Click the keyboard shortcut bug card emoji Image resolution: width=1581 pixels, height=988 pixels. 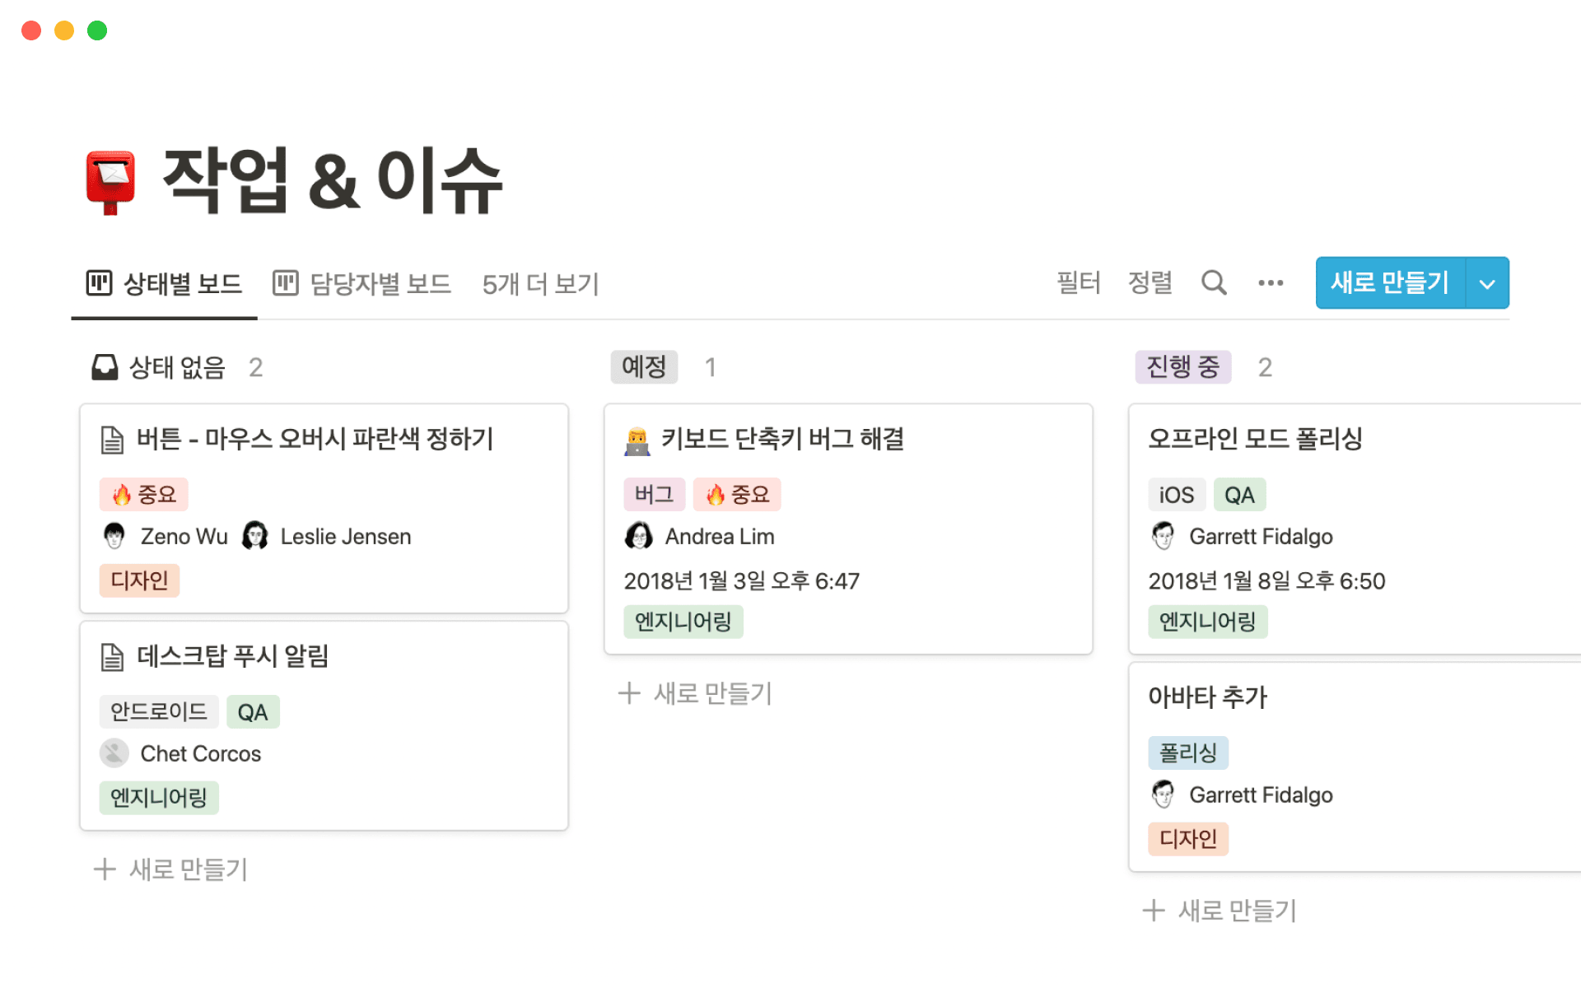637,441
